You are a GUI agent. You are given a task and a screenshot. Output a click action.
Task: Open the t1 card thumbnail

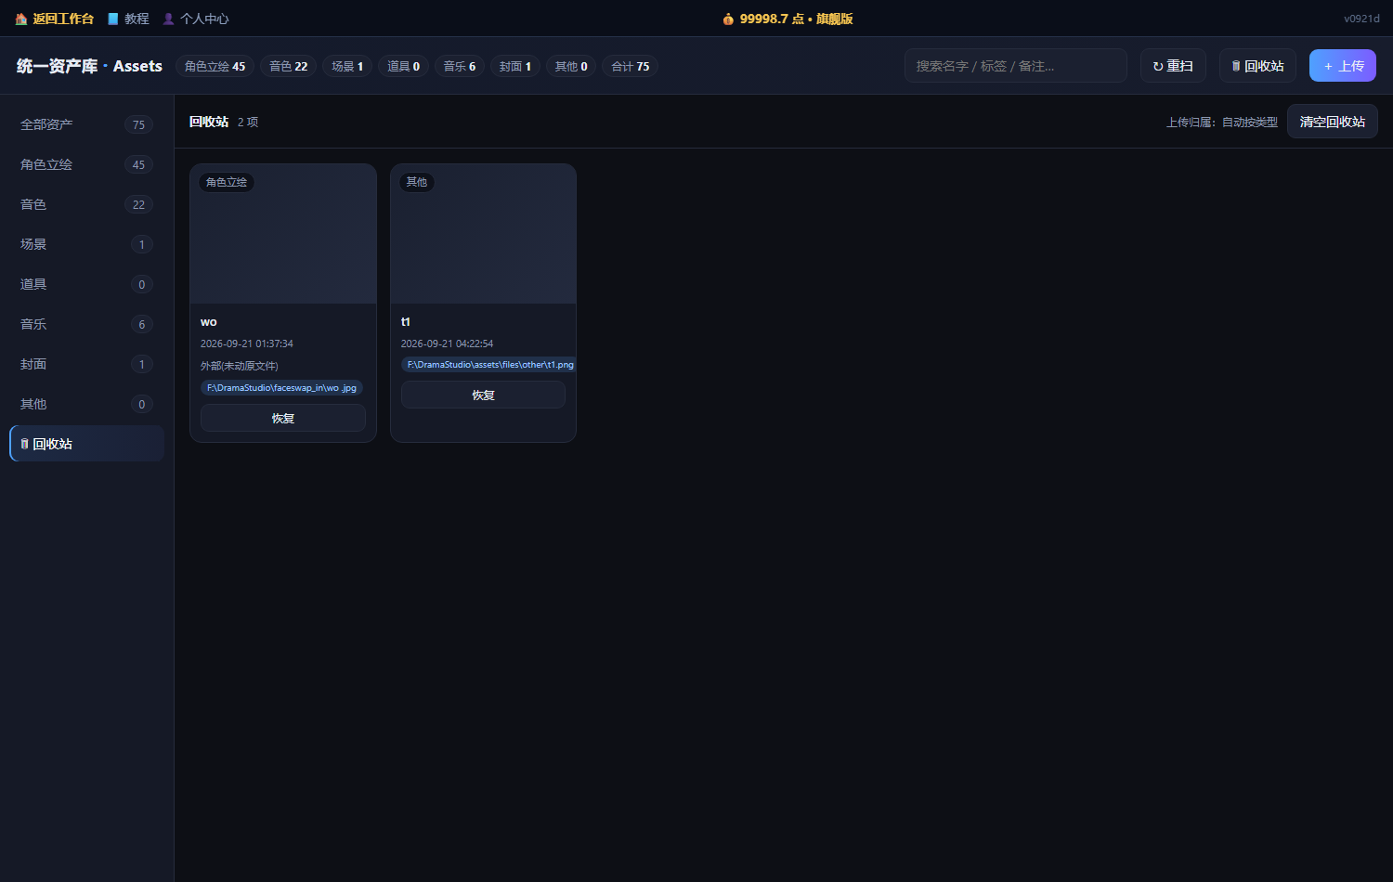(x=483, y=234)
